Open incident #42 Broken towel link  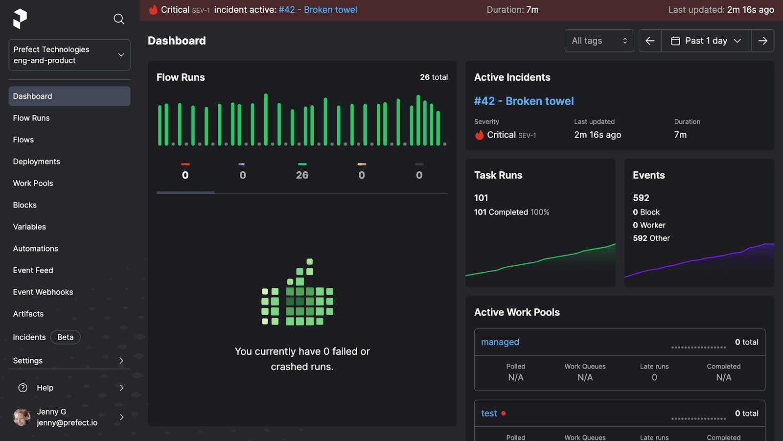pyautogui.click(x=524, y=101)
